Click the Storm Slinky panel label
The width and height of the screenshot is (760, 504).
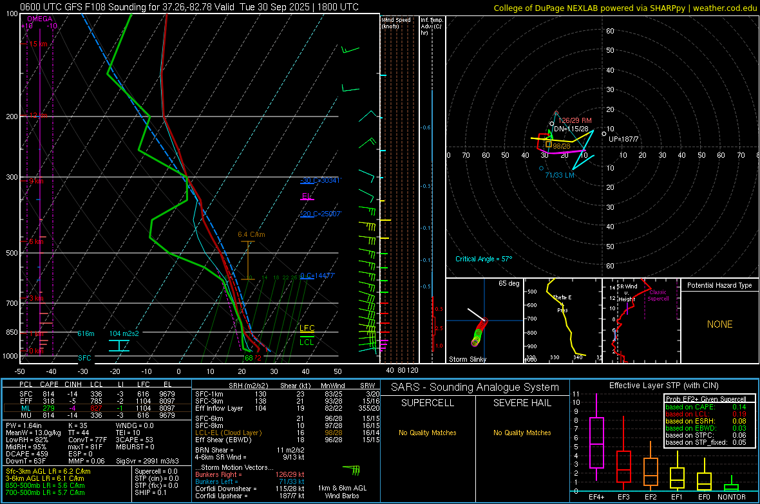[x=468, y=359]
